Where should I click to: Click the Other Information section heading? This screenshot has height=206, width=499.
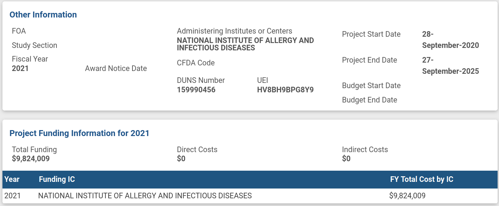[x=43, y=15]
